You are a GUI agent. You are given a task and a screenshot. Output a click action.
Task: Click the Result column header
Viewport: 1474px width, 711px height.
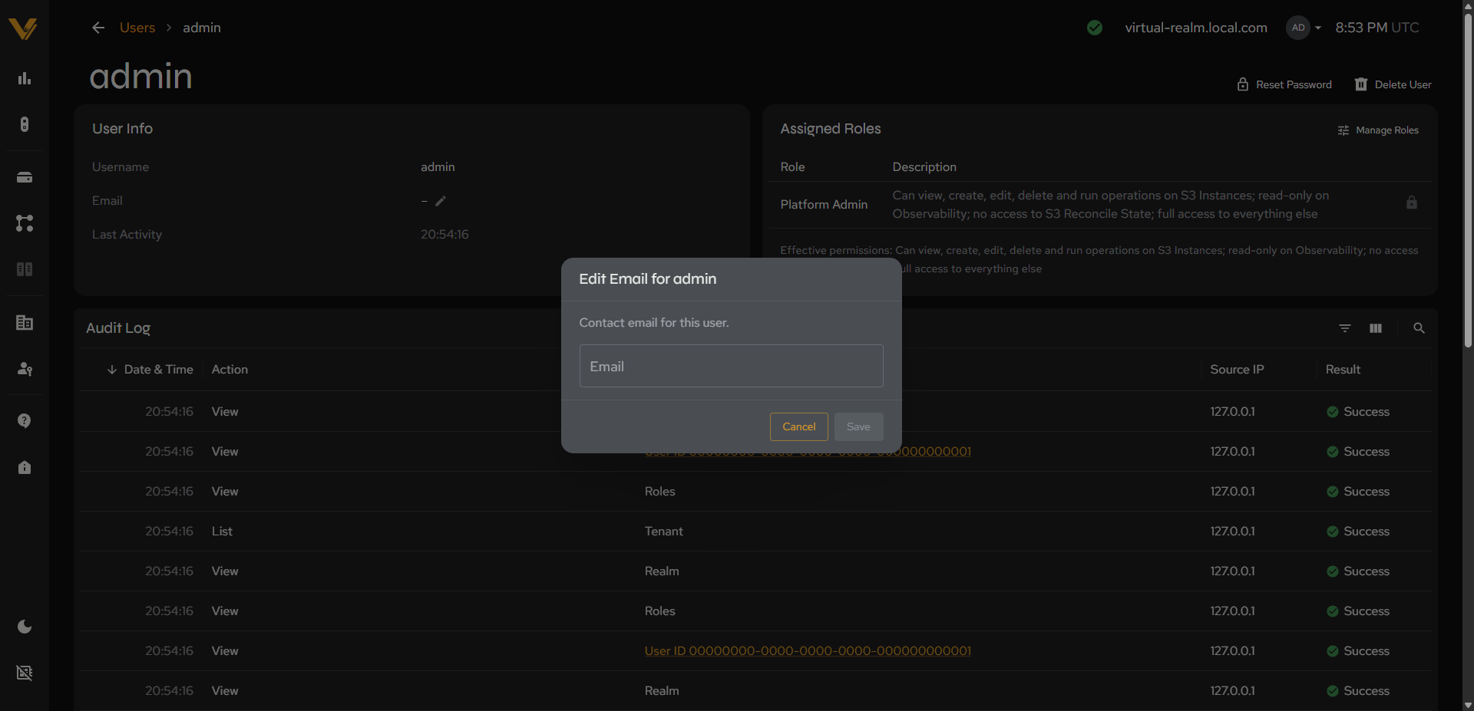click(x=1343, y=370)
